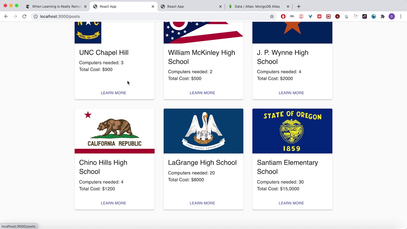
Task: Click the red stop-hand adblock extension icon
Action: pyautogui.click(x=283, y=17)
